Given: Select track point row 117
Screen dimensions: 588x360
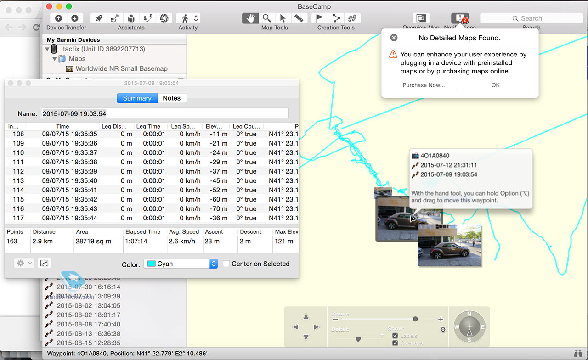Looking at the screenshot, I should 152,218.
